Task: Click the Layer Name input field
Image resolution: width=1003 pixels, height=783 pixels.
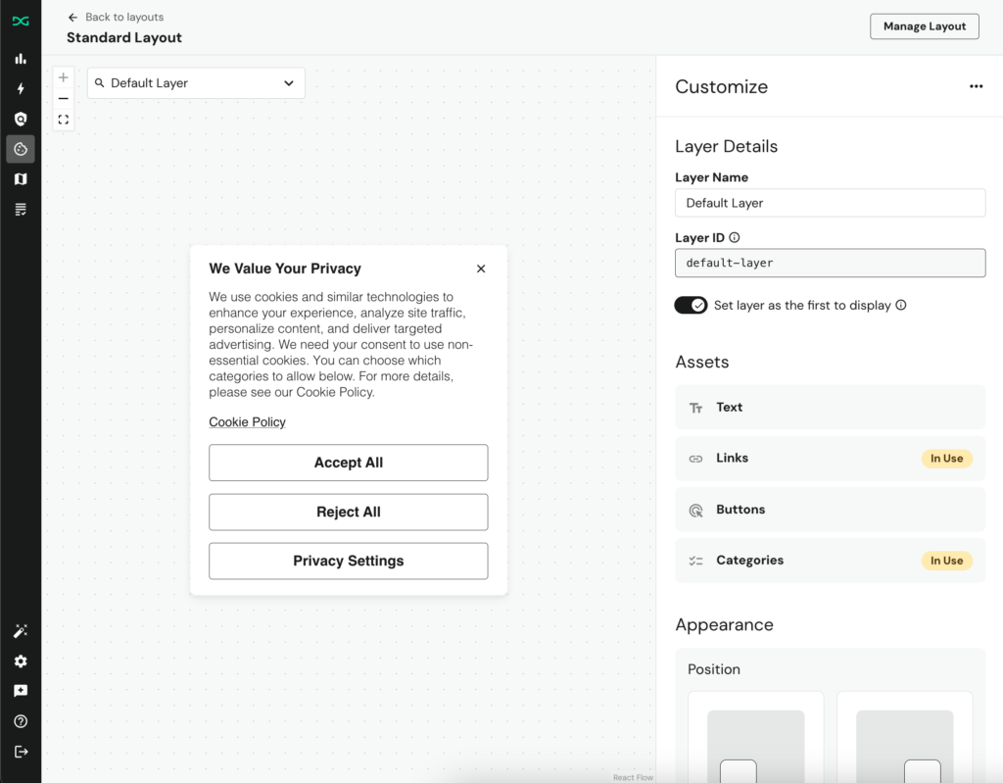Action: (830, 203)
